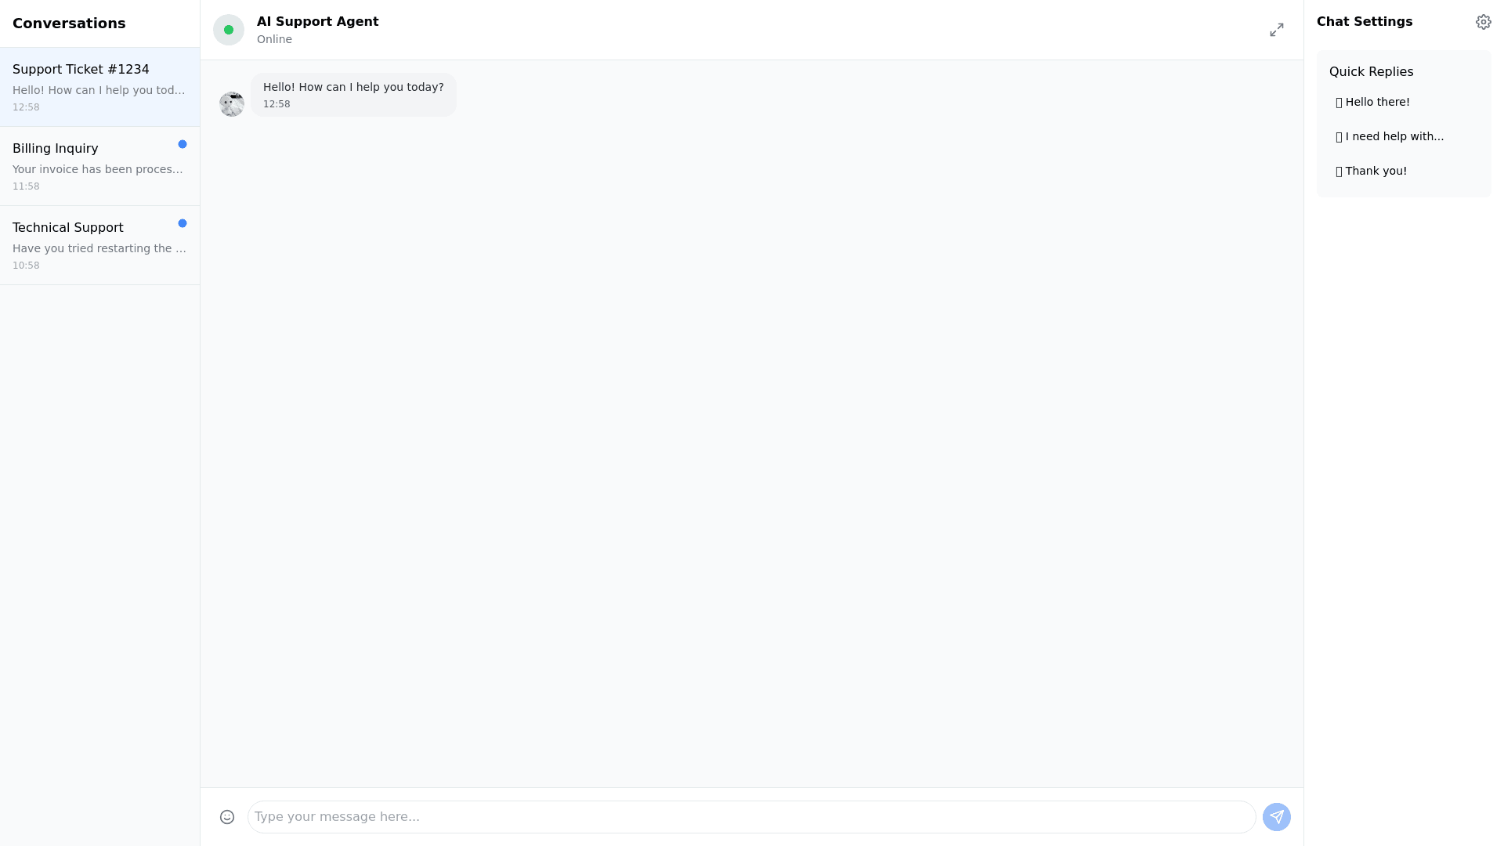Screen dimensions: 1504x846
Task: Expand chat to fullscreen view
Action: pos(1276,30)
